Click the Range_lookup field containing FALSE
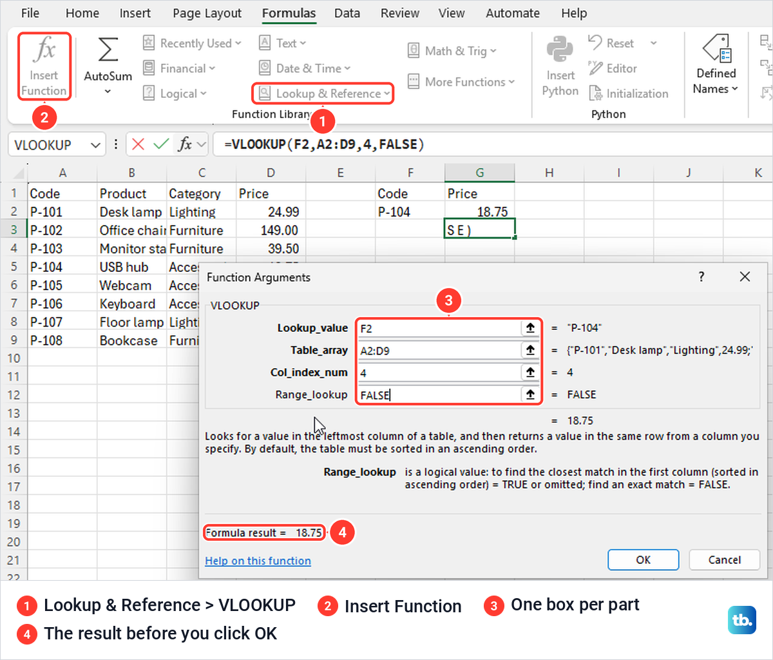The height and width of the screenshot is (660, 773). click(x=439, y=394)
